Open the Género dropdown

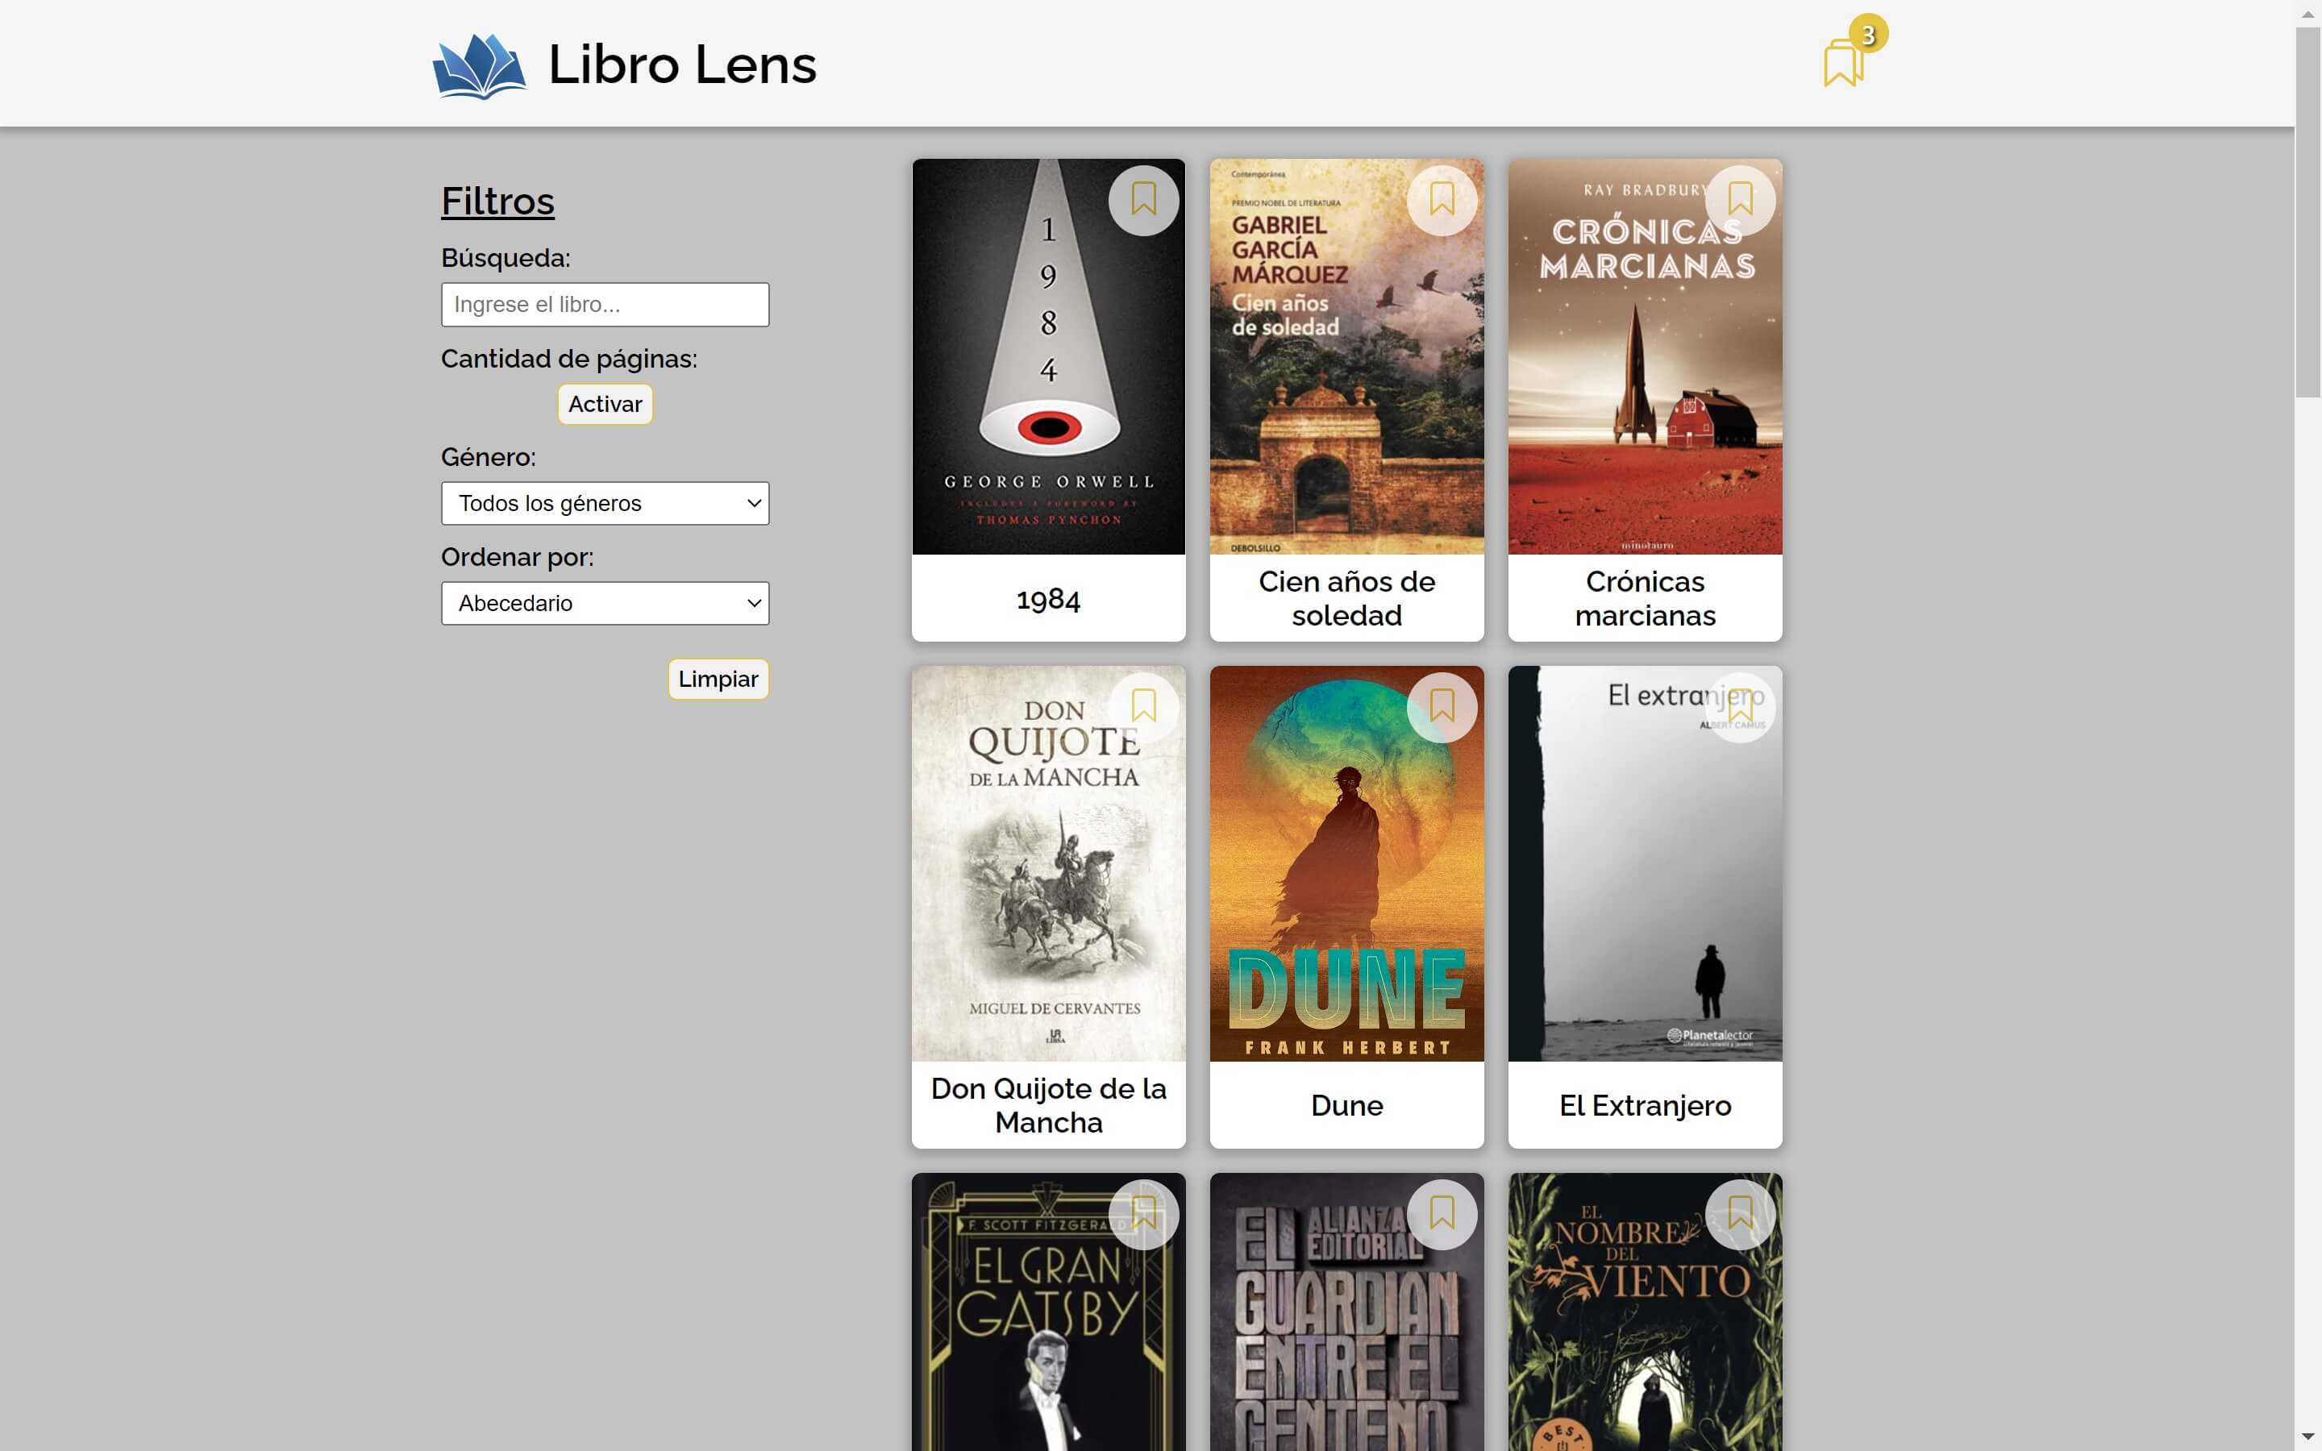point(605,503)
